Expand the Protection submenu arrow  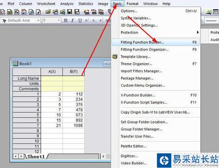(x=198, y=32)
